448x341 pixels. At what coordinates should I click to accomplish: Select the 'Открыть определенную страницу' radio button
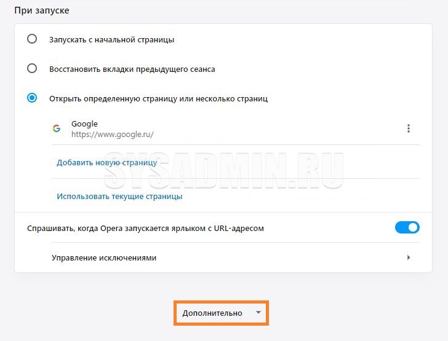32,98
